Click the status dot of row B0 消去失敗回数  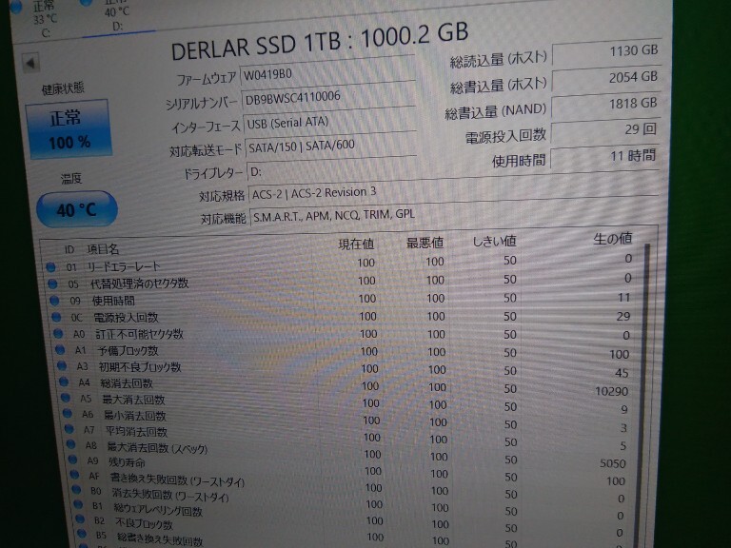(77, 490)
